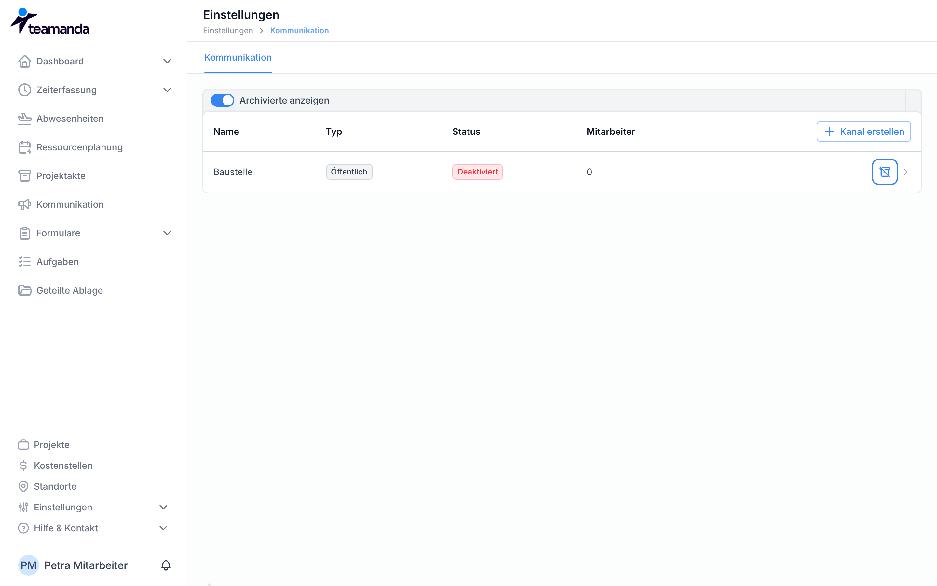Click the Formulare clipboard icon
937x586 pixels.
pos(24,233)
